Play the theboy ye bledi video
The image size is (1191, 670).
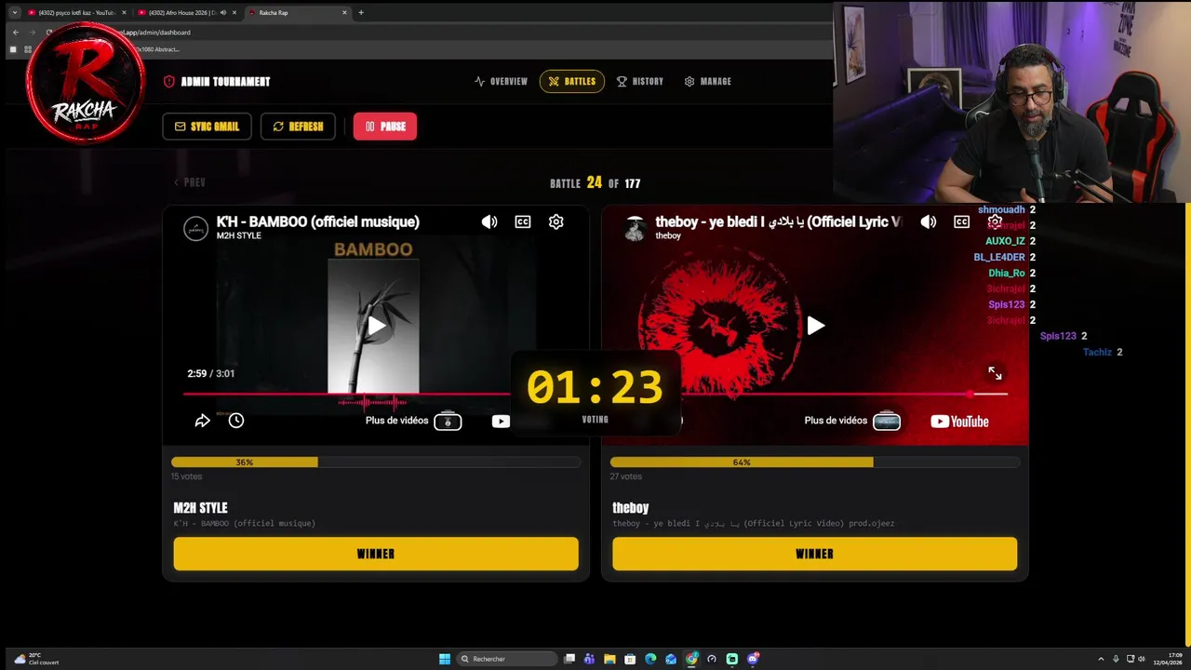(815, 325)
